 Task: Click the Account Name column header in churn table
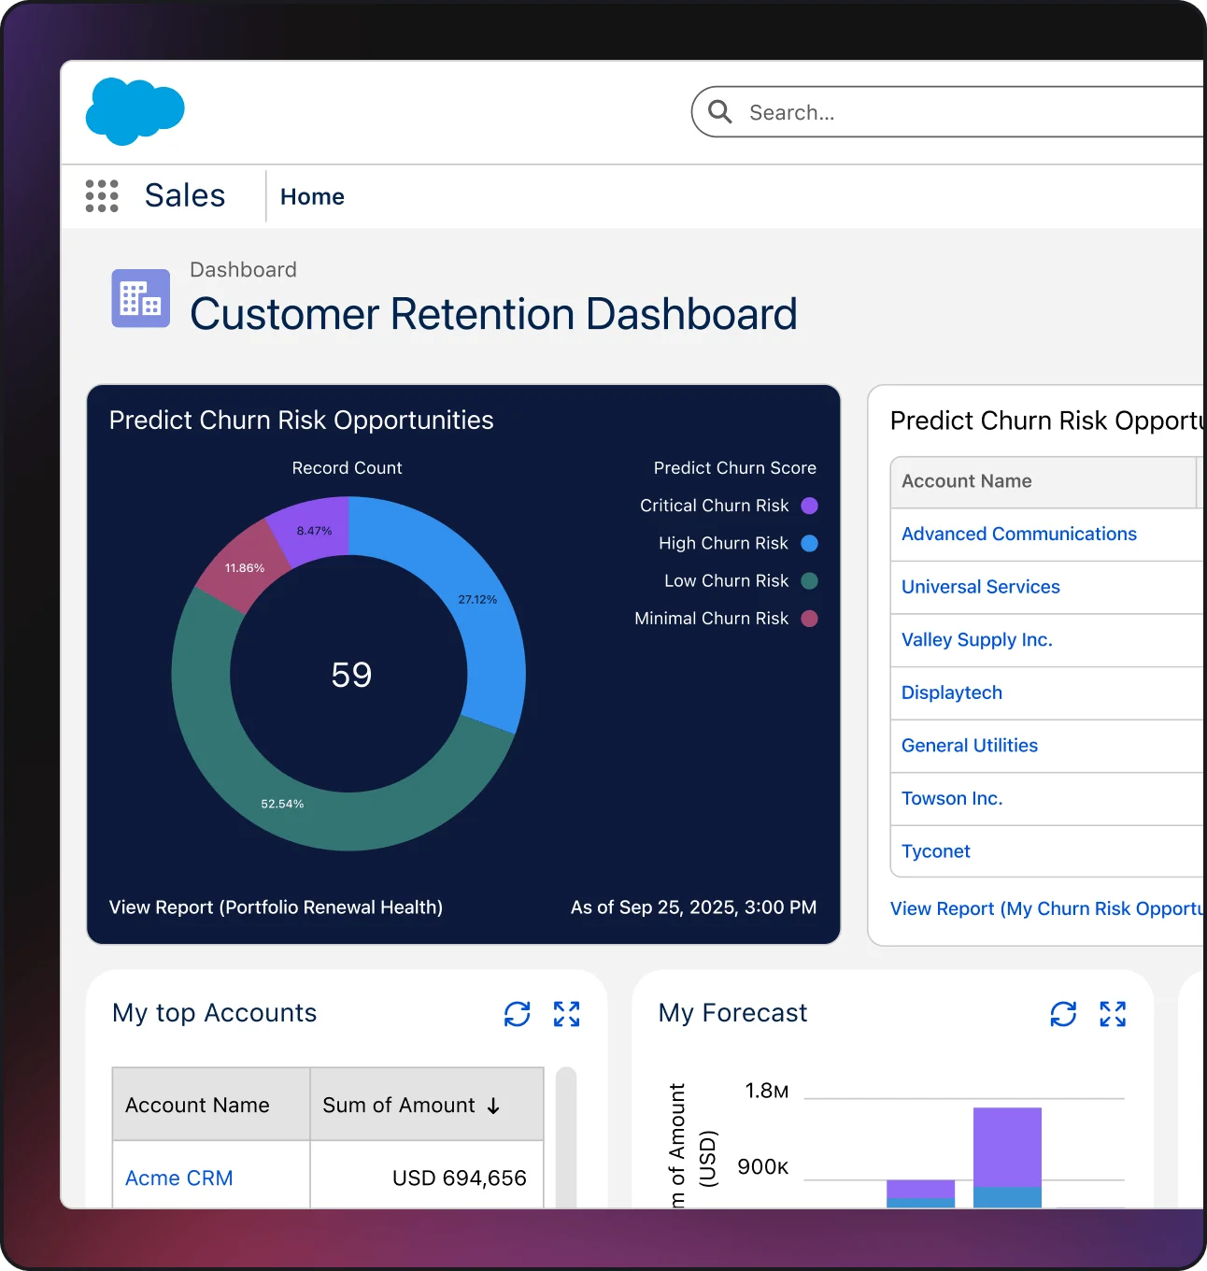click(x=967, y=481)
